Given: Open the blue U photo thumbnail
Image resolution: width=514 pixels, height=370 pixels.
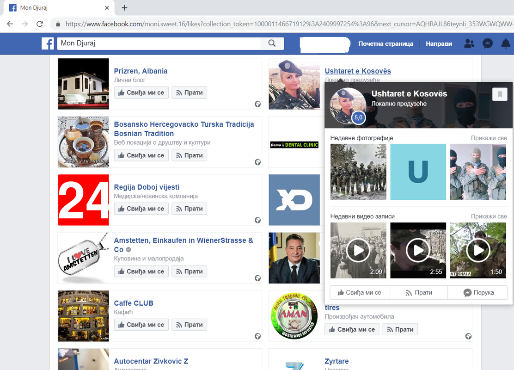Looking at the screenshot, I should [418, 172].
